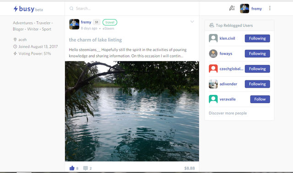Screen dimensions: 293x173
Task: Toggle Following for foways
Action: point(257,53)
